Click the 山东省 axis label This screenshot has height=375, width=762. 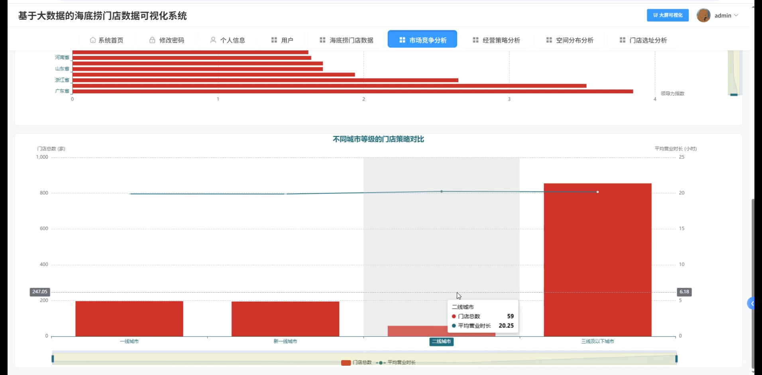pyautogui.click(x=62, y=69)
